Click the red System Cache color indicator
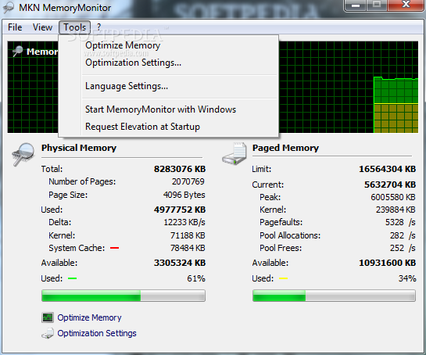Screen dimensions: 426x355 pyautogui.click(x=114, y=248)
